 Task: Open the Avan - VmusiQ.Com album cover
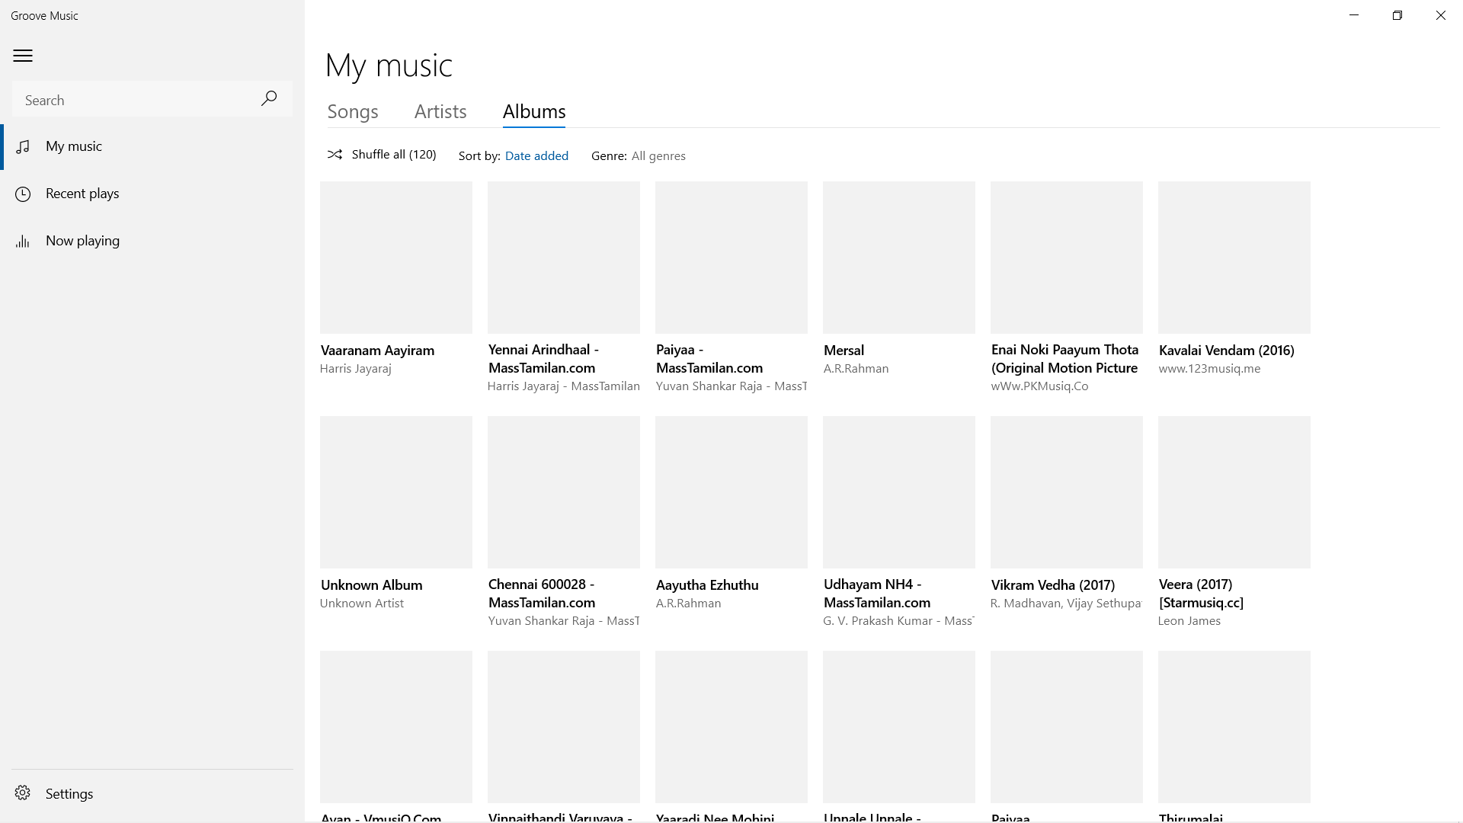coord(396,727)
